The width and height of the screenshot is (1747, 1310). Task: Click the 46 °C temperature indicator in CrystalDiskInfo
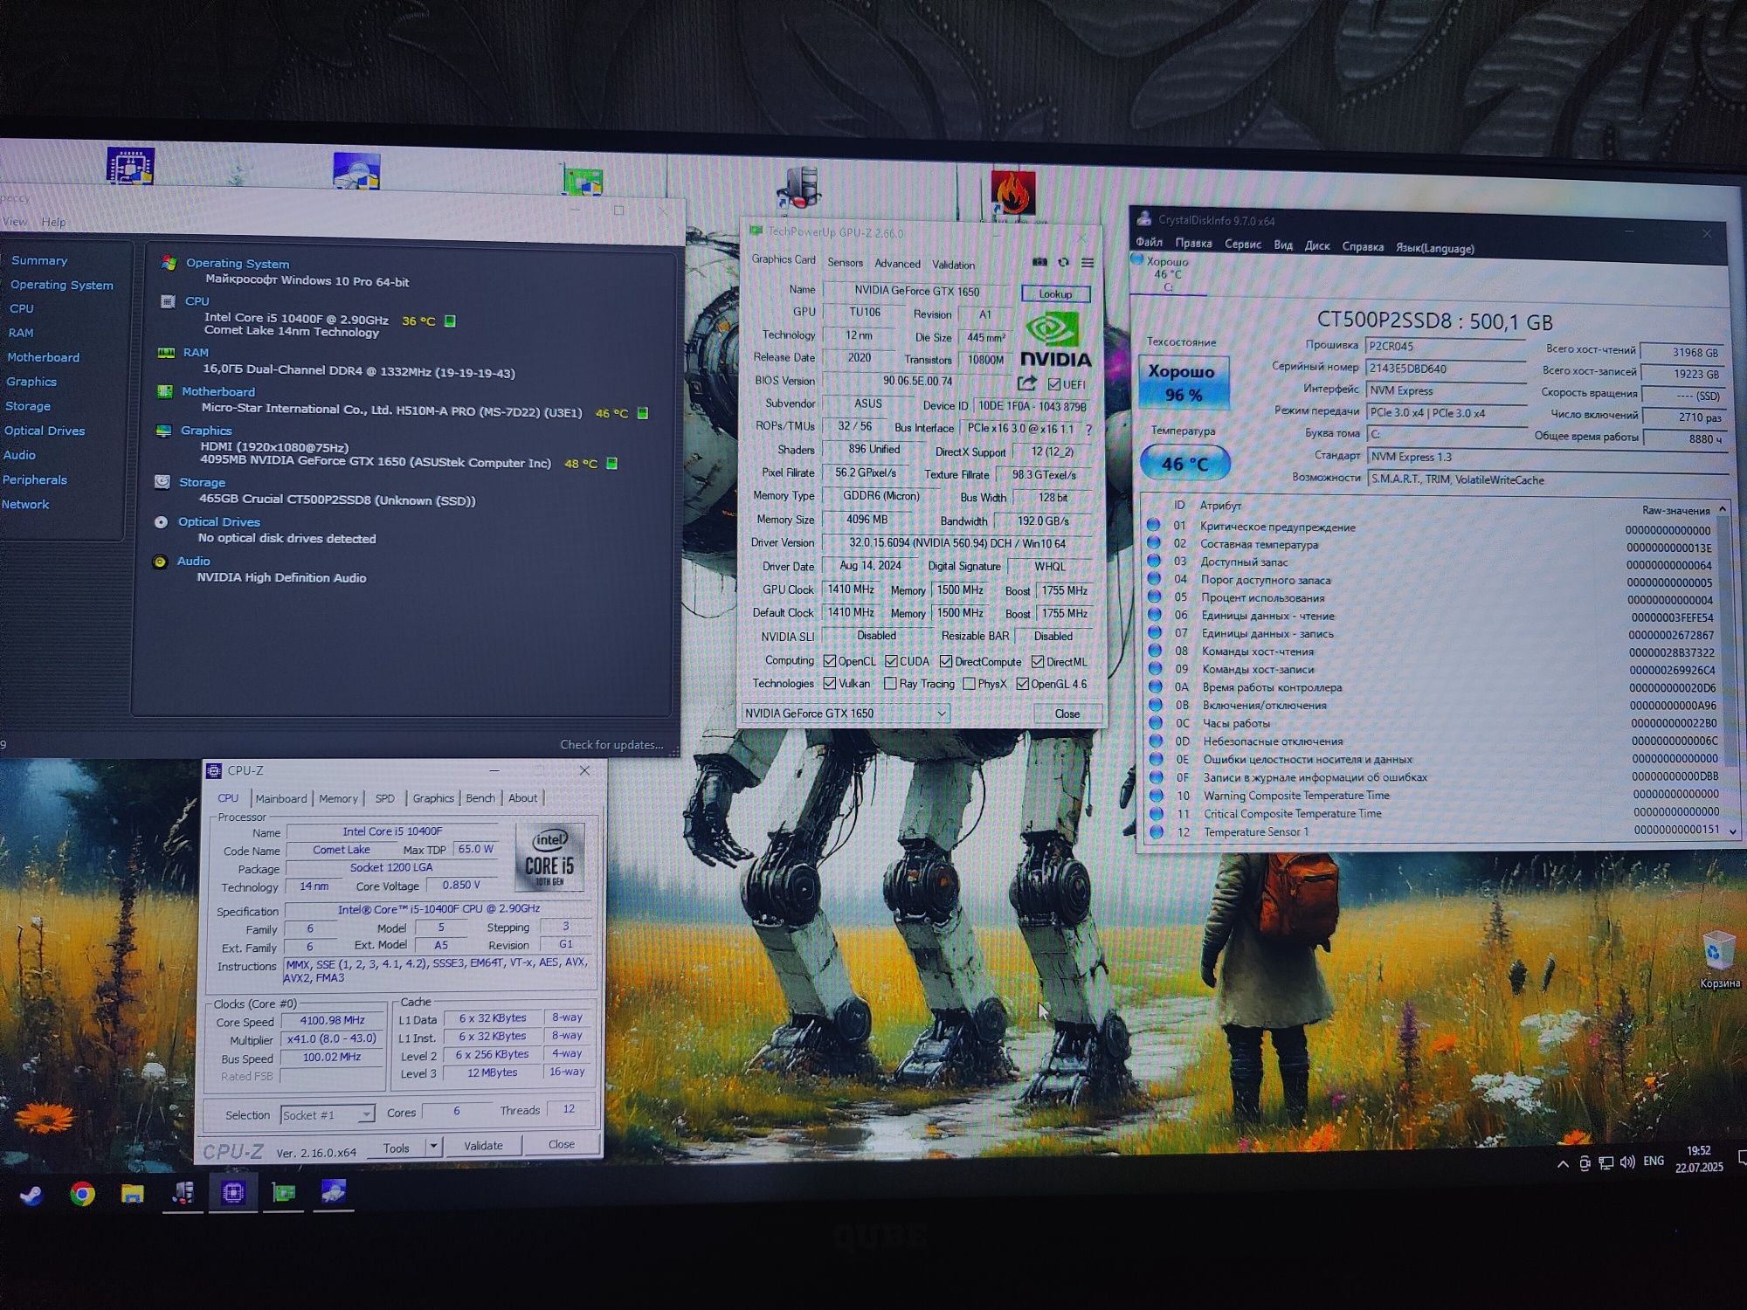(1185, 464)
